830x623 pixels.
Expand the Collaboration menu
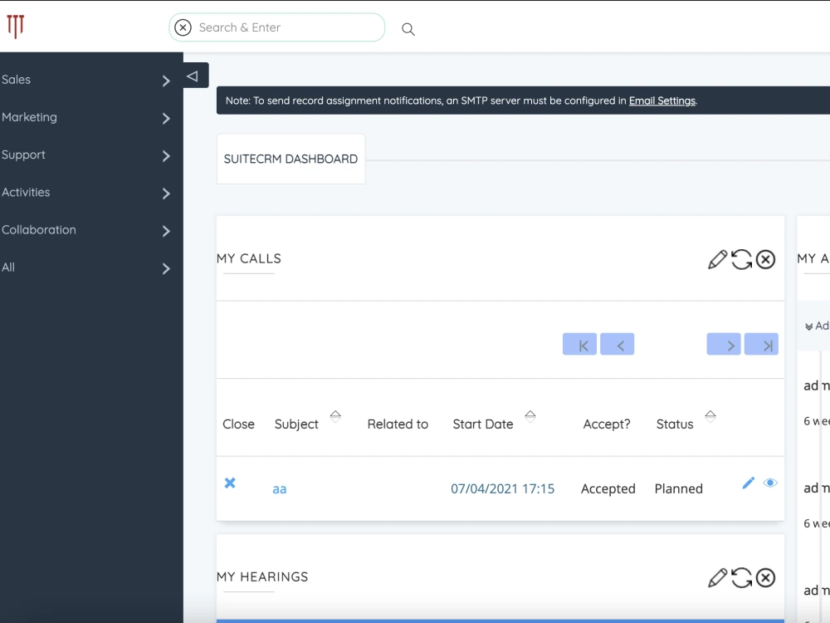(x=83, y=230)
